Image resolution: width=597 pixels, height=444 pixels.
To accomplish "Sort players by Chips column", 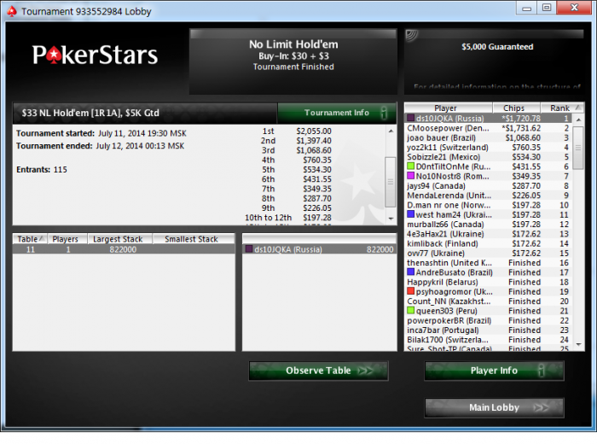I will tap(516, 108).
